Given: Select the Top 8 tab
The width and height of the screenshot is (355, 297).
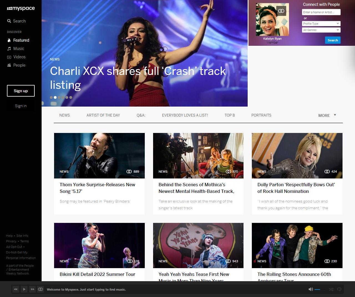Looking at the screenshot, I should (230, 115).
